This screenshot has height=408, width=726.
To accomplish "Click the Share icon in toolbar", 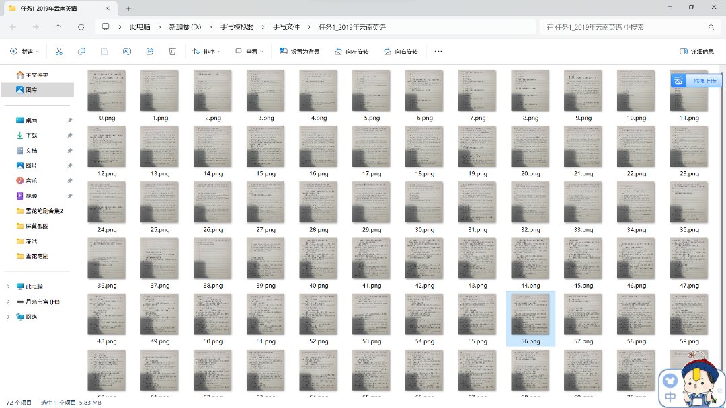I will pos(150,51).
